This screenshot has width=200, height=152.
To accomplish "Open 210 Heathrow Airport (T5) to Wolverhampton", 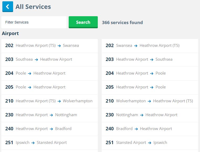I will [49, 101].
